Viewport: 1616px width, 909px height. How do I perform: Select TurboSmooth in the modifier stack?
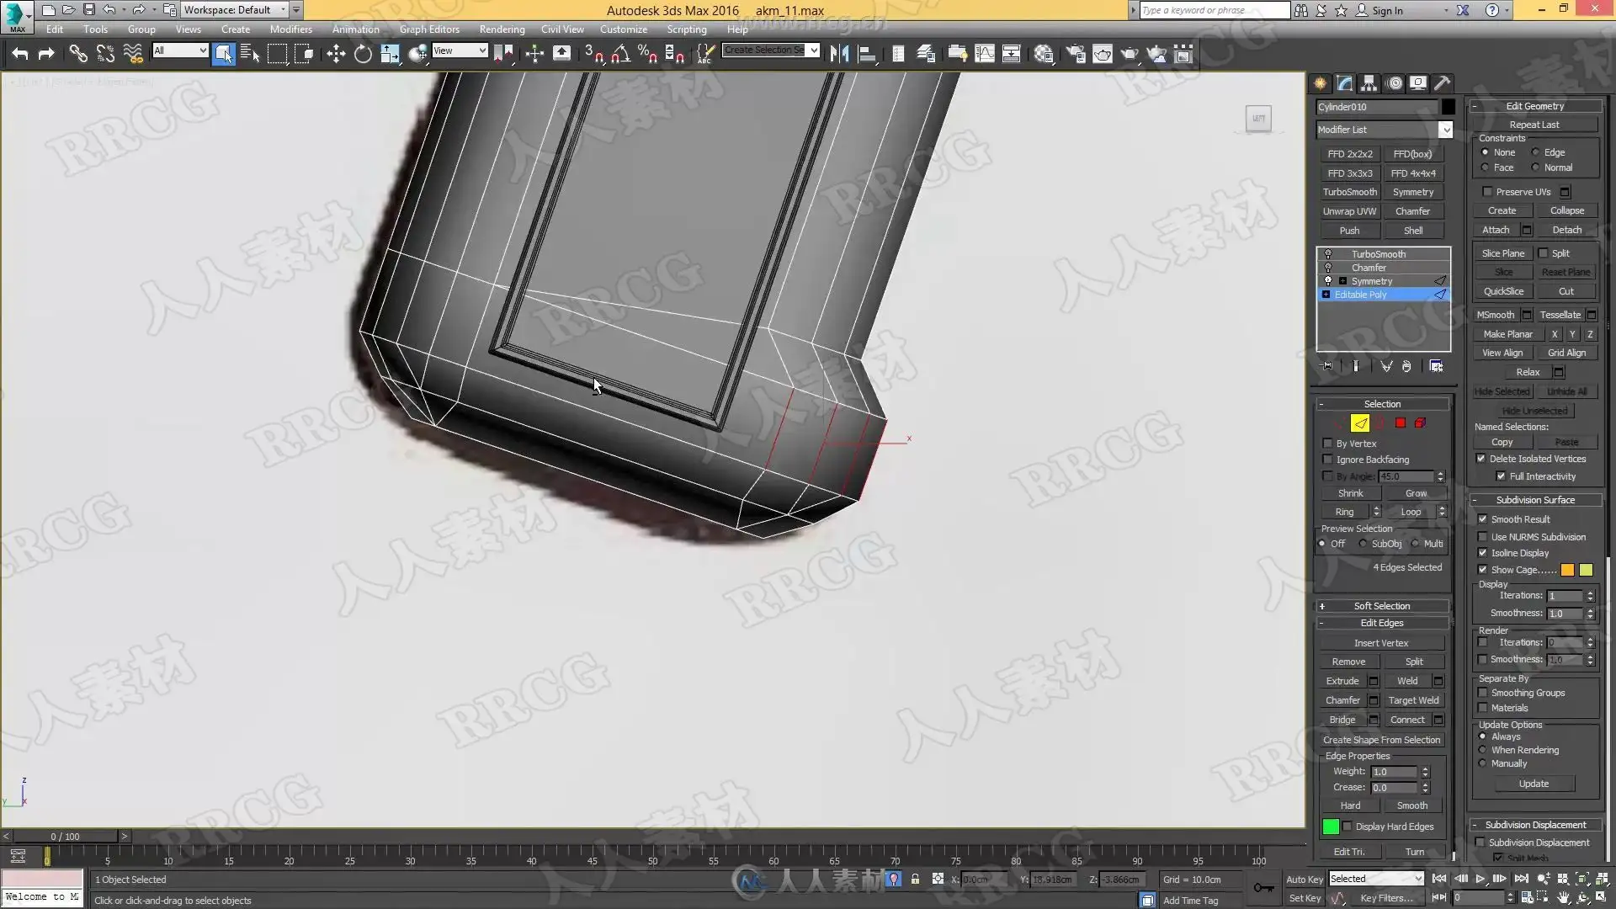click(1378, 254)
